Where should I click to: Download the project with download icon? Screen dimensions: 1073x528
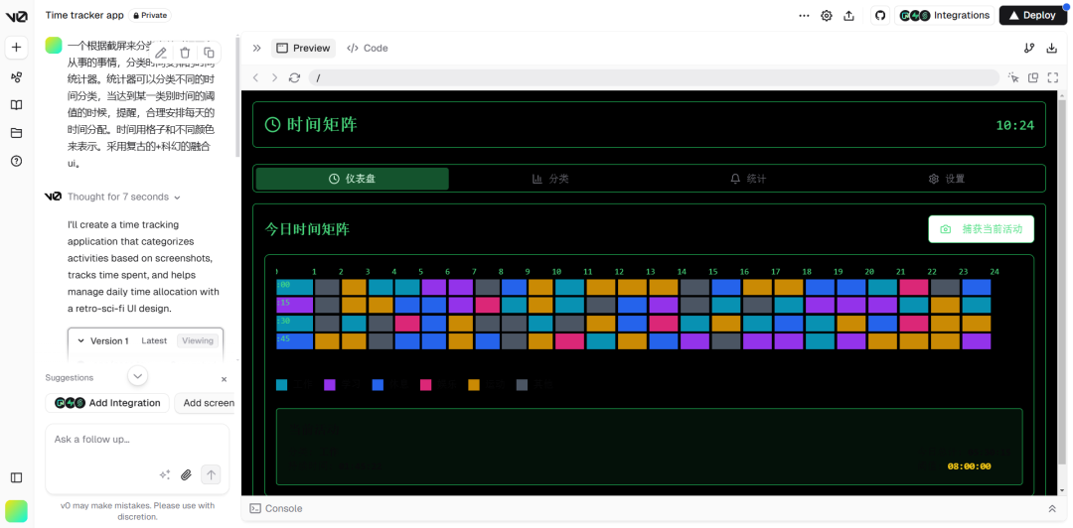tap(1052, 48)
